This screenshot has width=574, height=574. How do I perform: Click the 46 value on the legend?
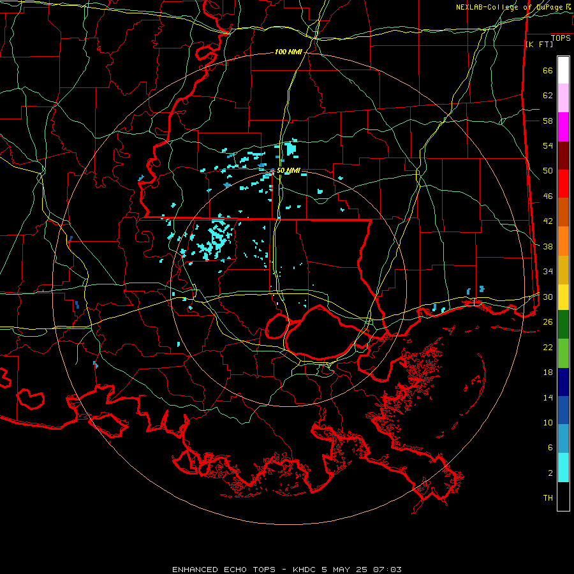548,196
